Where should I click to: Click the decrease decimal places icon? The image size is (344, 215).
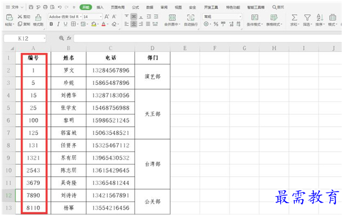(x=239, y=24)
